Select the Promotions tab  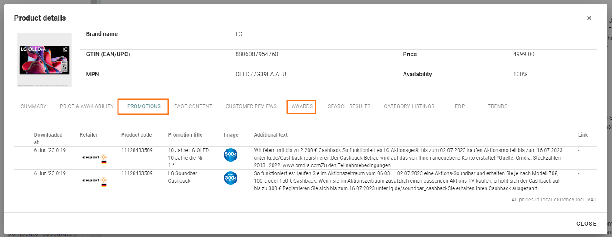(x=144, y=106)
